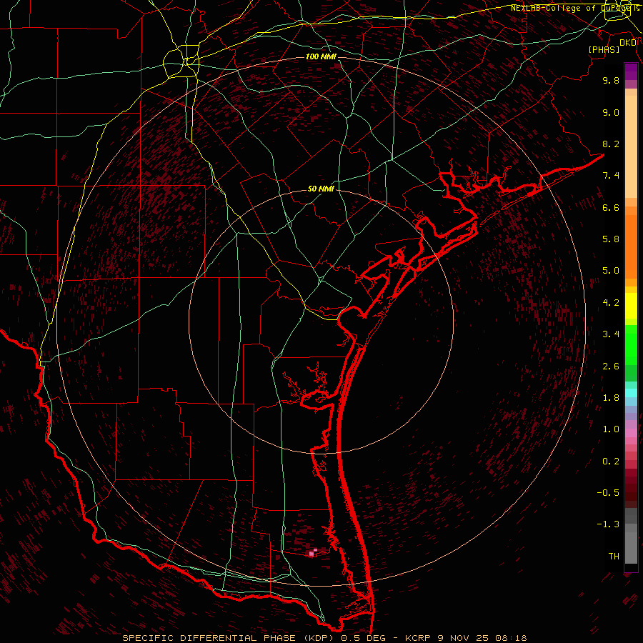This screenshot has height=643, width=643.
Task: Click the 5.8 value on the scale
Action: pyautogui.click(x=611, y=239)
